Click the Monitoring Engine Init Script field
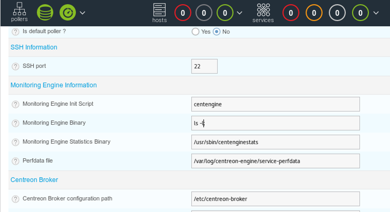Image resolution: width=390 pixels, height=212 pixels. coord(275,104)
